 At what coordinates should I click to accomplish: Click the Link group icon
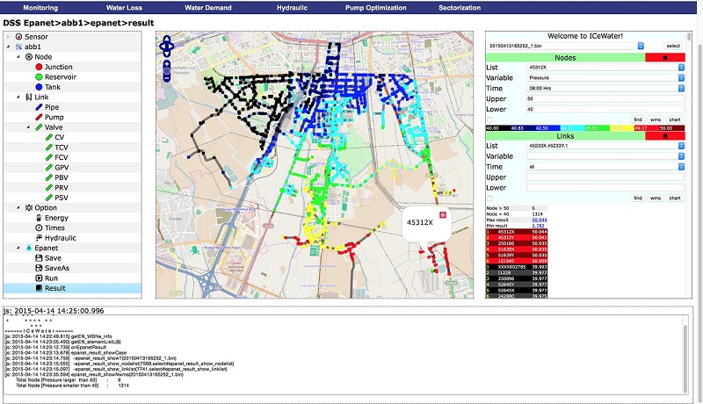click(29, 97)
